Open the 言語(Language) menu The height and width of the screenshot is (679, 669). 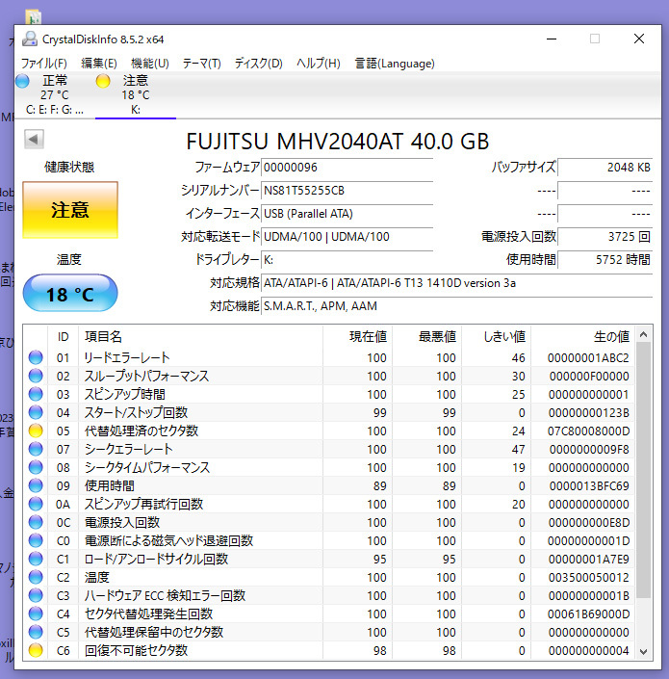395,64
